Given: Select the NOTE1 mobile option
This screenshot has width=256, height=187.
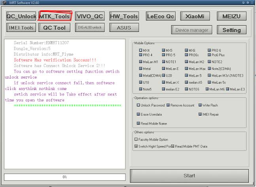Looking at the screenshot, I should coord(163,62).
